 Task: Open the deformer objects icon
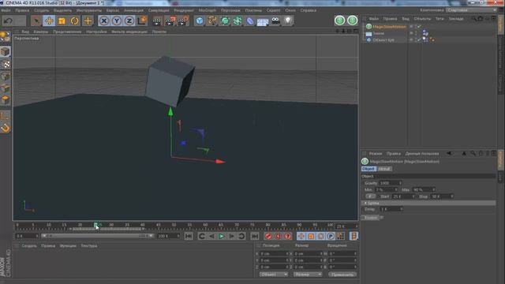pos(250,21)
